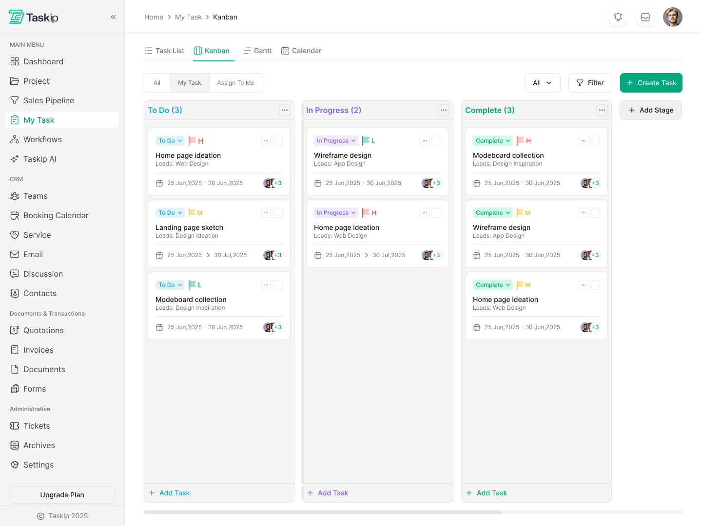Click the Create Task button

tap(651, 83)
